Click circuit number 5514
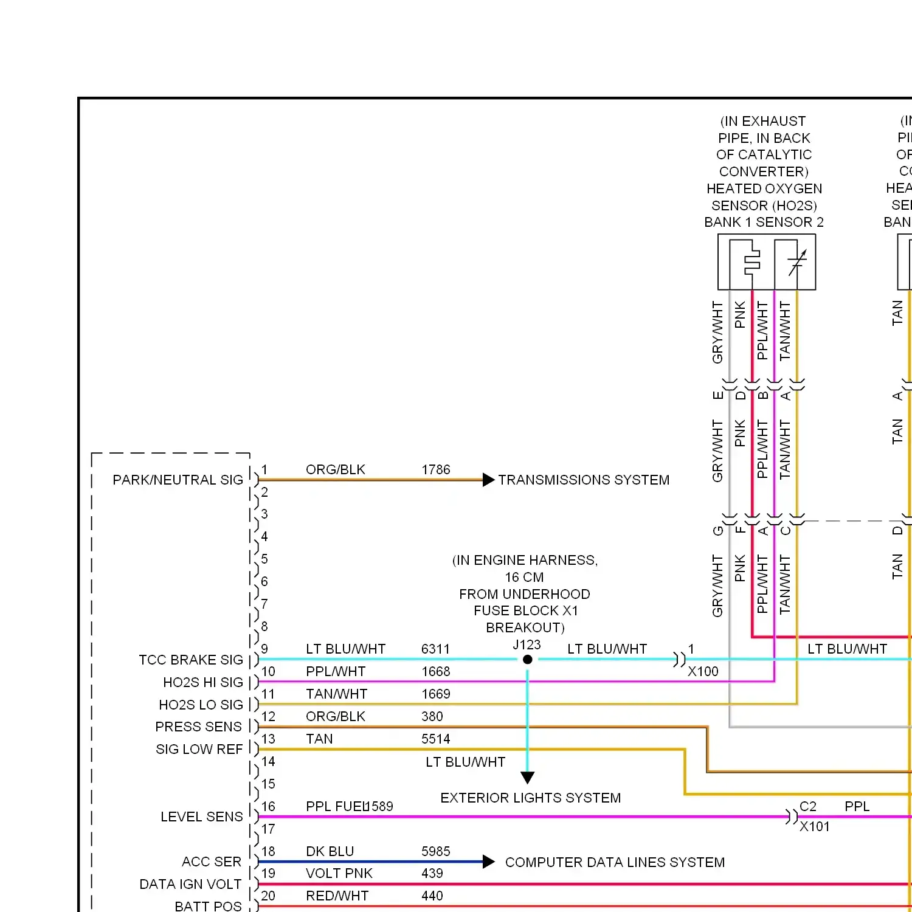The image size is (912, 912). point(436,739)
